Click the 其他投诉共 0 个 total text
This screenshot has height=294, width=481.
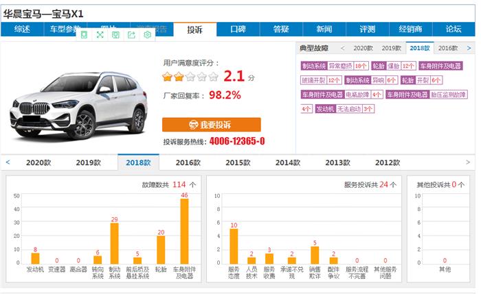tap(440, 185)
